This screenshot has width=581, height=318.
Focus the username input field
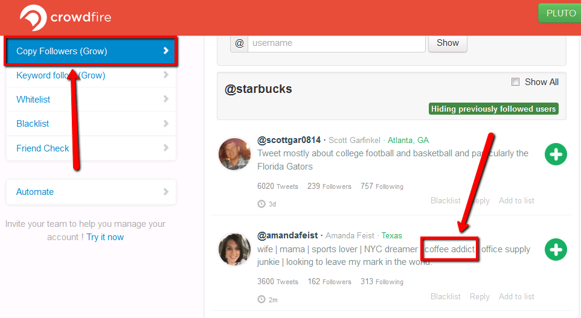tap(336, 43)
